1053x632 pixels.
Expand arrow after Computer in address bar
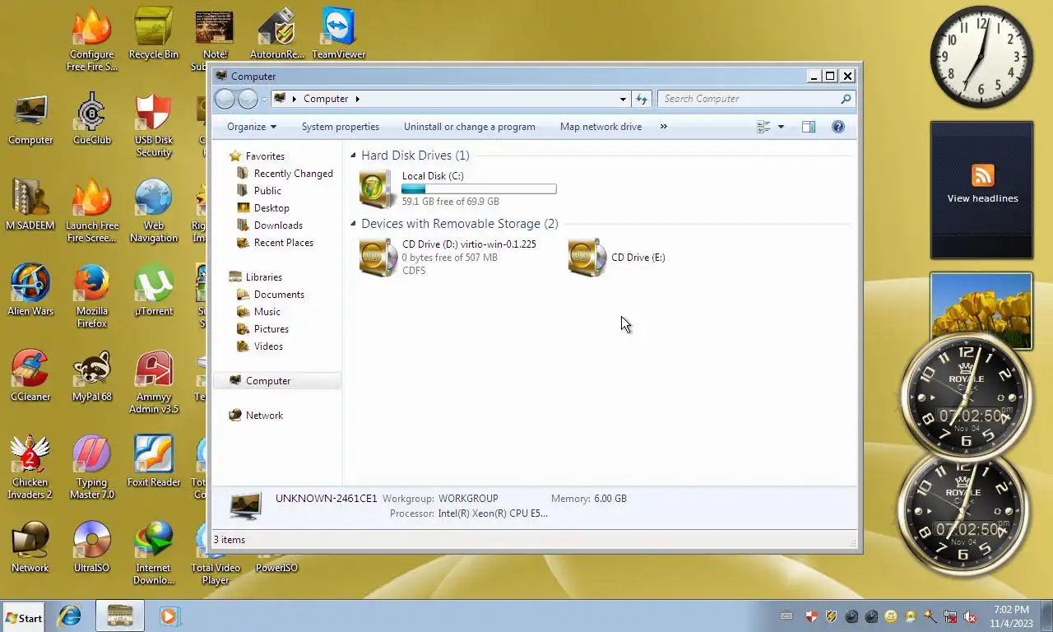357,99
